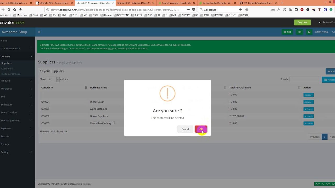Submit the Gall stones search with the arrow
This screenshot has height=188, width=335.
pos(240,10)
